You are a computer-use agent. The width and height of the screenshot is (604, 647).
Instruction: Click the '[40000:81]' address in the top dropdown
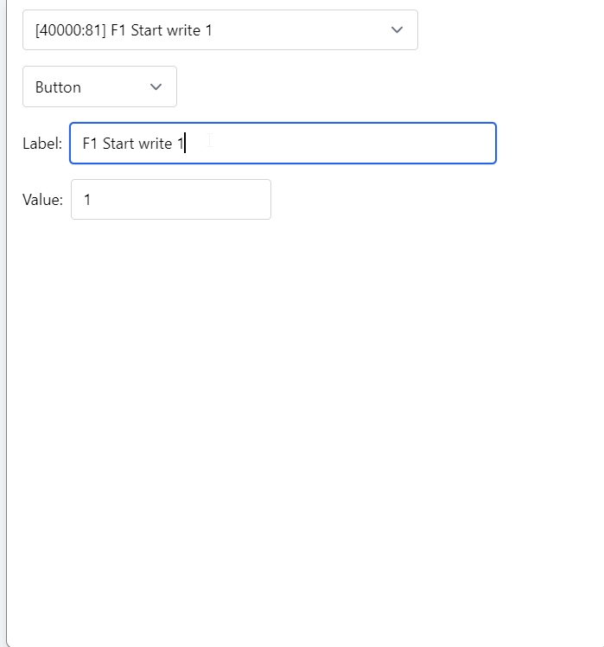[x=70, y=30]
